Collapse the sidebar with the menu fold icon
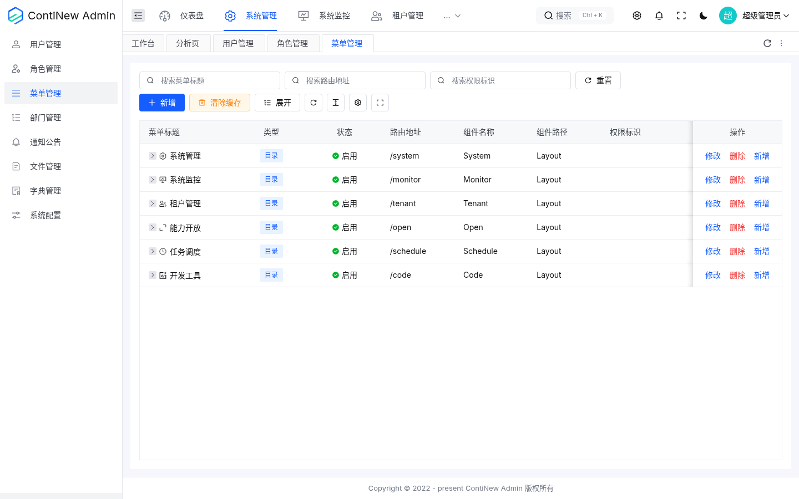Image resolution: width=799 pixels, height=499 pixels. coord(138,16)
